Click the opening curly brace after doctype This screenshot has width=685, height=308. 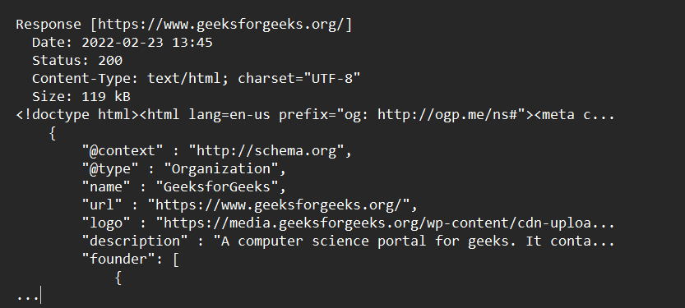tap(53, 134)
